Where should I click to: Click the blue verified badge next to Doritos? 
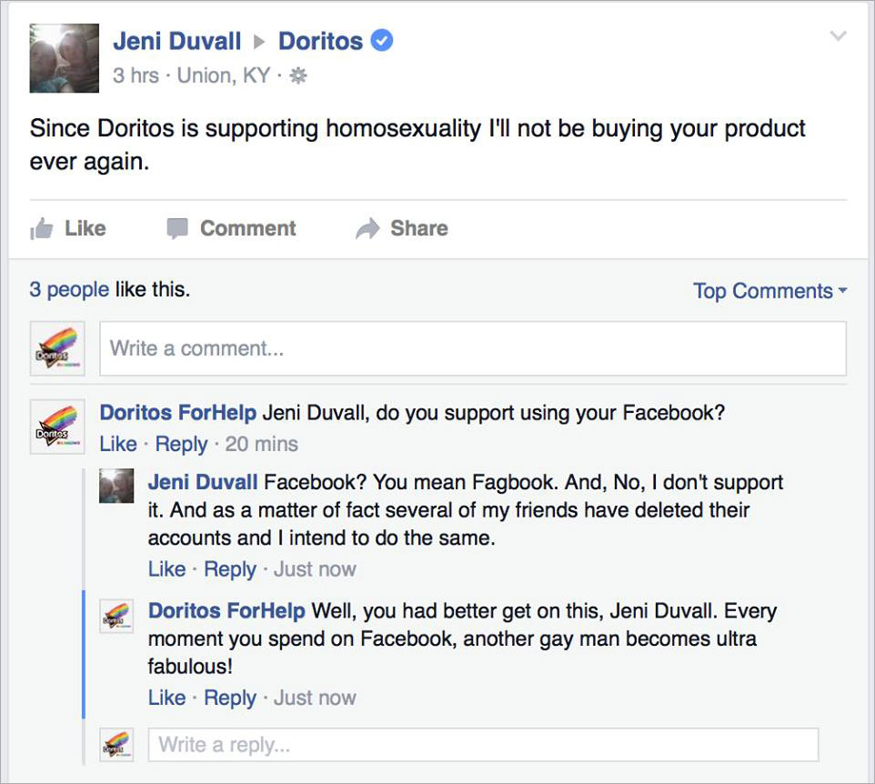pyautogui.click(x=383, y=42)
